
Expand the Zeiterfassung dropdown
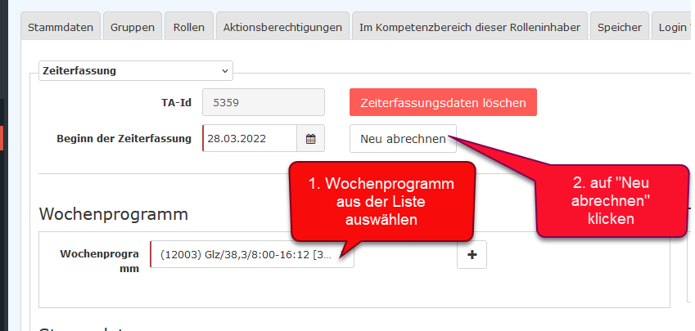click(x=136, y=71)
